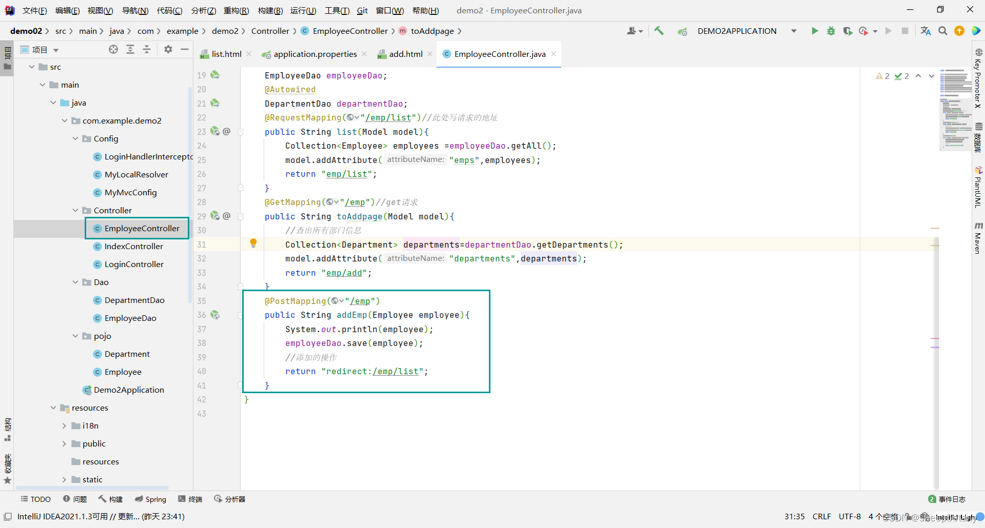Click the gutter icon on line 36

[215, 315]
